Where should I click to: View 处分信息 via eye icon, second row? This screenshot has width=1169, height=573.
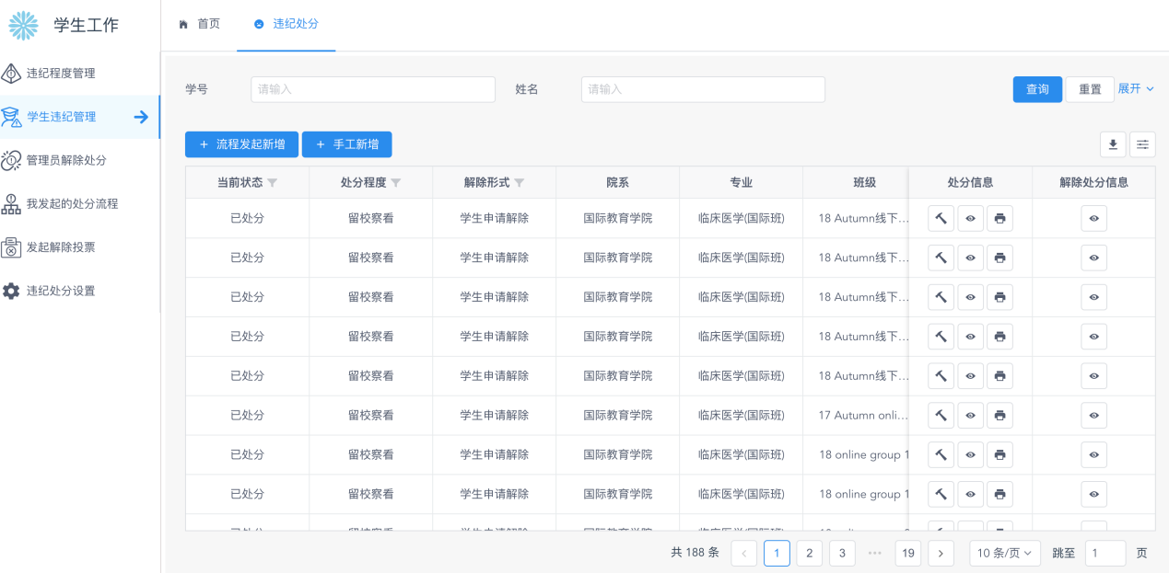(x=970, y=258)
